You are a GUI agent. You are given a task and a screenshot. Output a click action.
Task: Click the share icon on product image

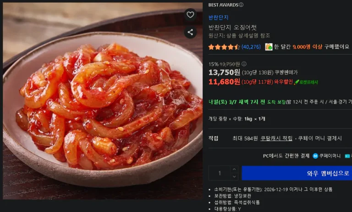tap(190, 33)
